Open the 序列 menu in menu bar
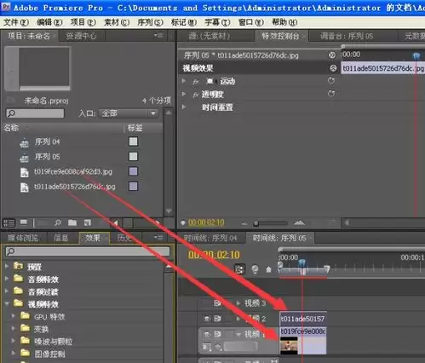Image resolution: width=425 pixels, height=363 pixels. [x=150, y=22]
